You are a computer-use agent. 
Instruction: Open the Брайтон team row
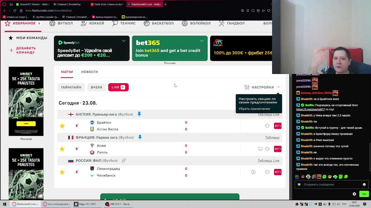point(104,122)
